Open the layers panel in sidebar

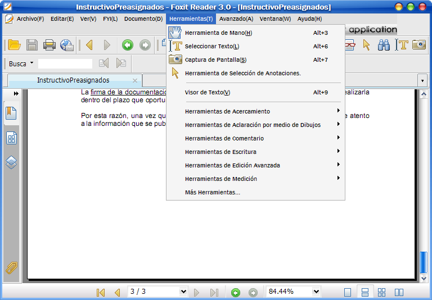pyautogui.click(x=11, y=163)
